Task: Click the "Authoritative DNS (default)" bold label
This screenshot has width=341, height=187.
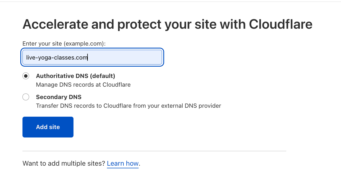Action: [x=76, y=76]
